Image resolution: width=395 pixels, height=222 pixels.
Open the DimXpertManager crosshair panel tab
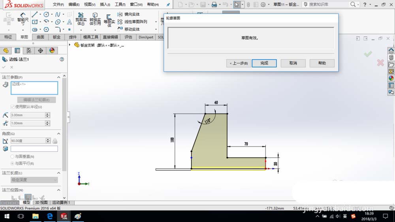pos(40,51)
